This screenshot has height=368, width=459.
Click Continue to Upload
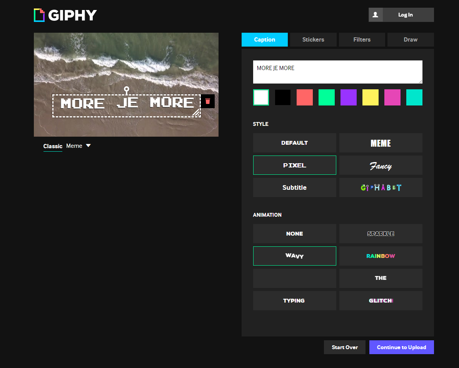[401, 347]
